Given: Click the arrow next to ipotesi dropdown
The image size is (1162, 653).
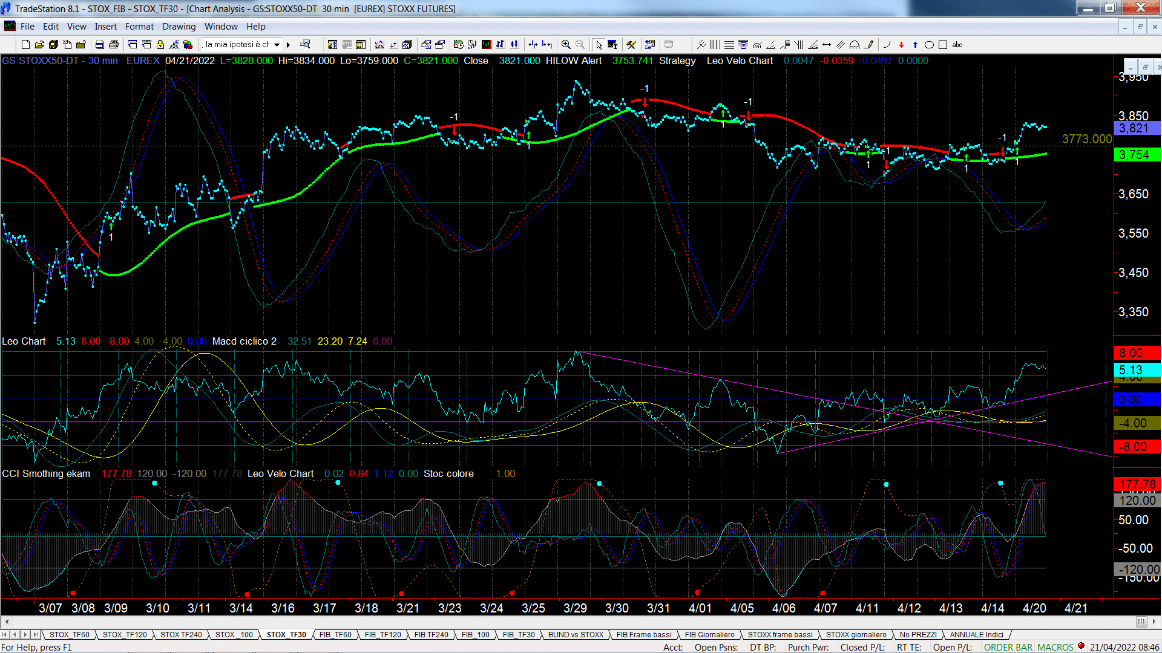Looking at the screenshot, I should (x=289, y=45).
